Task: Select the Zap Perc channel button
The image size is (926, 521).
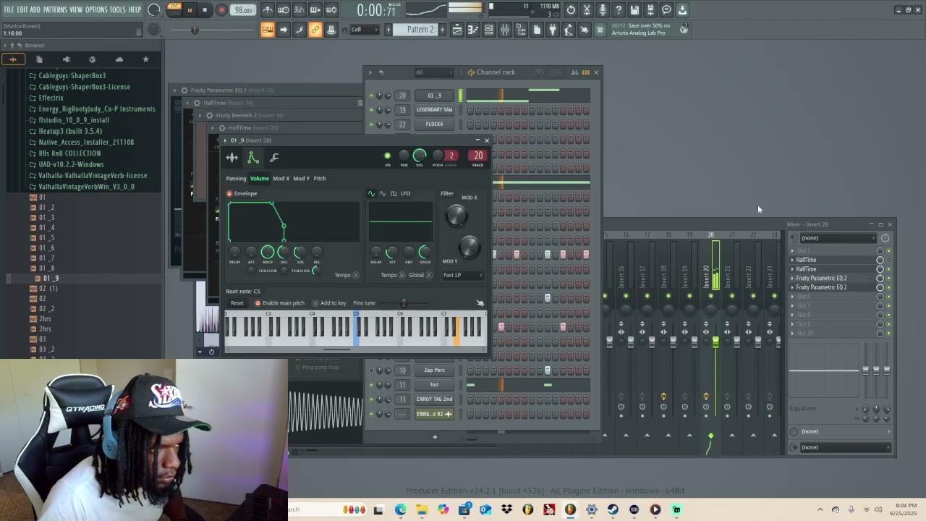Action: click(x=434, y=370)
